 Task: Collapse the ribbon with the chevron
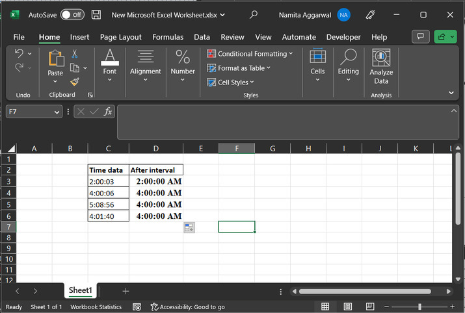coord(451,93)
